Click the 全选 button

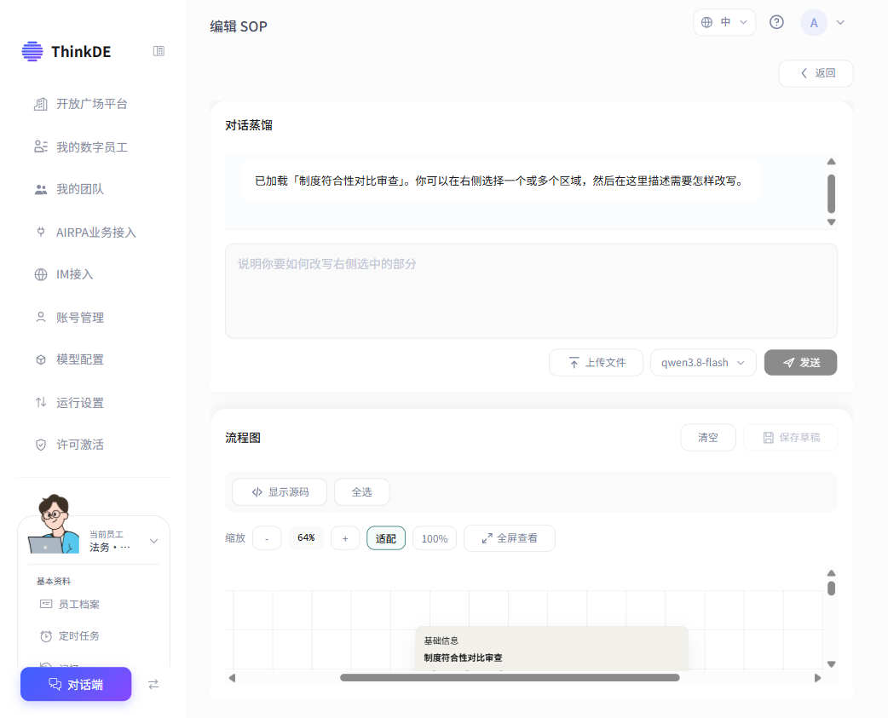(362, 492)
